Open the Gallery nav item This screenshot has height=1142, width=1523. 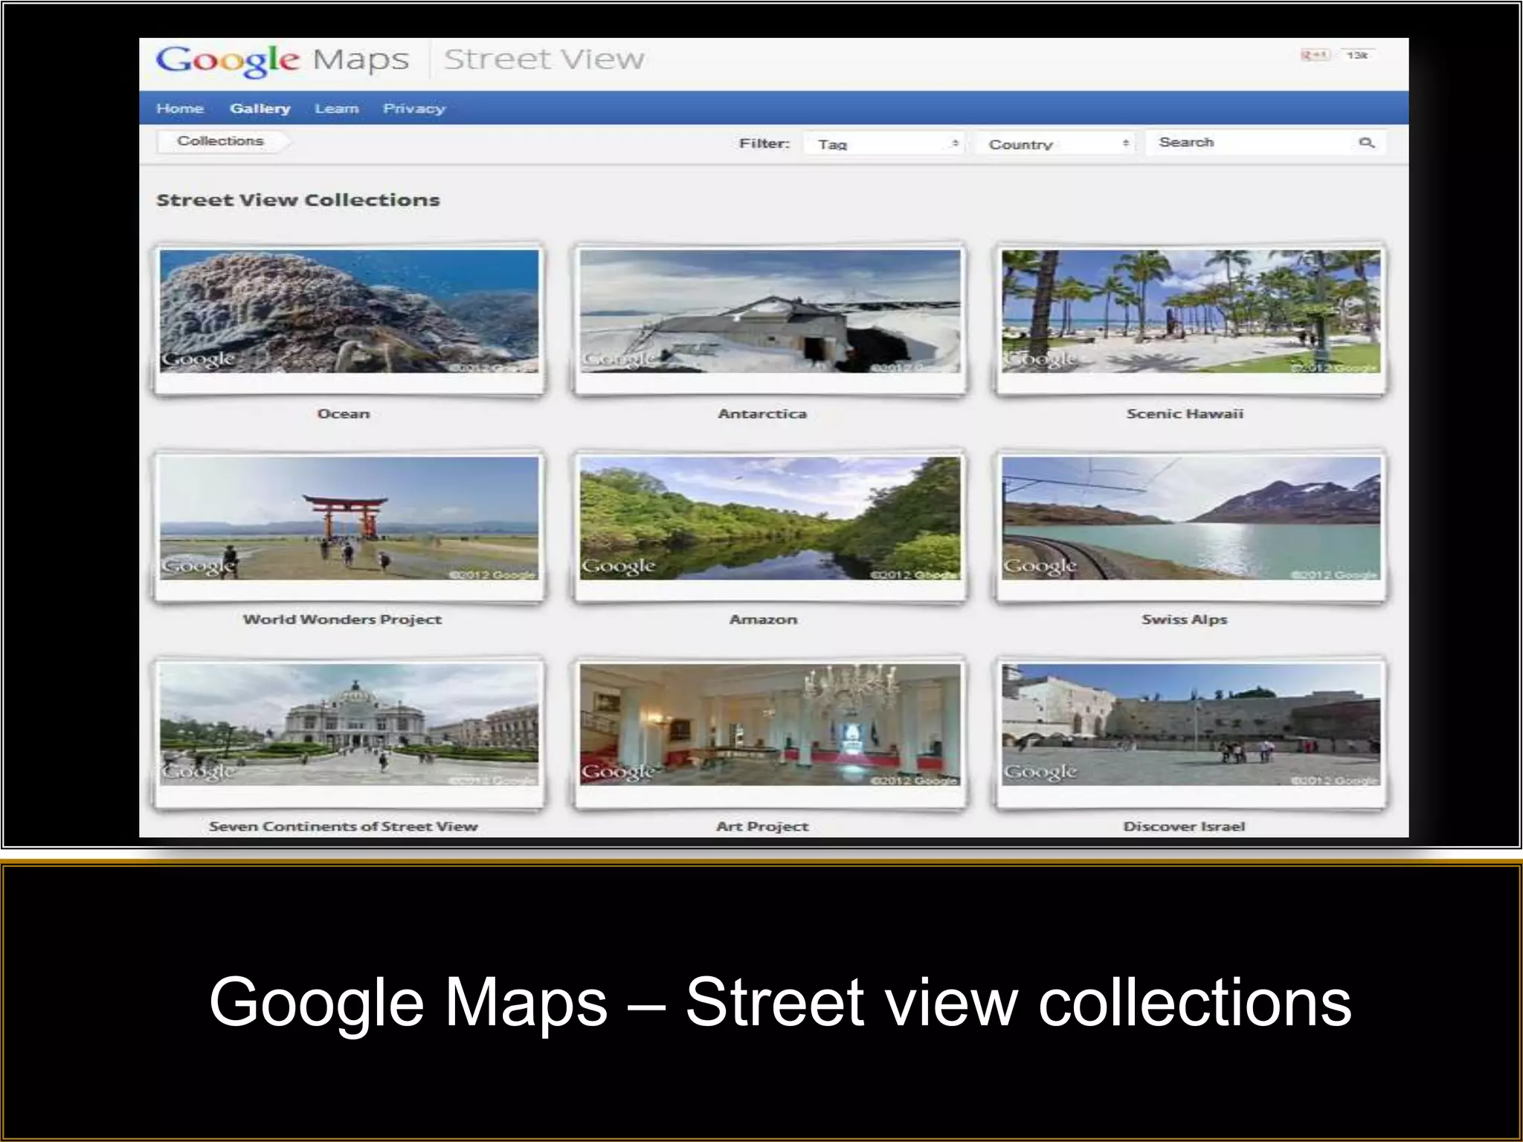(x=260, y=109)
